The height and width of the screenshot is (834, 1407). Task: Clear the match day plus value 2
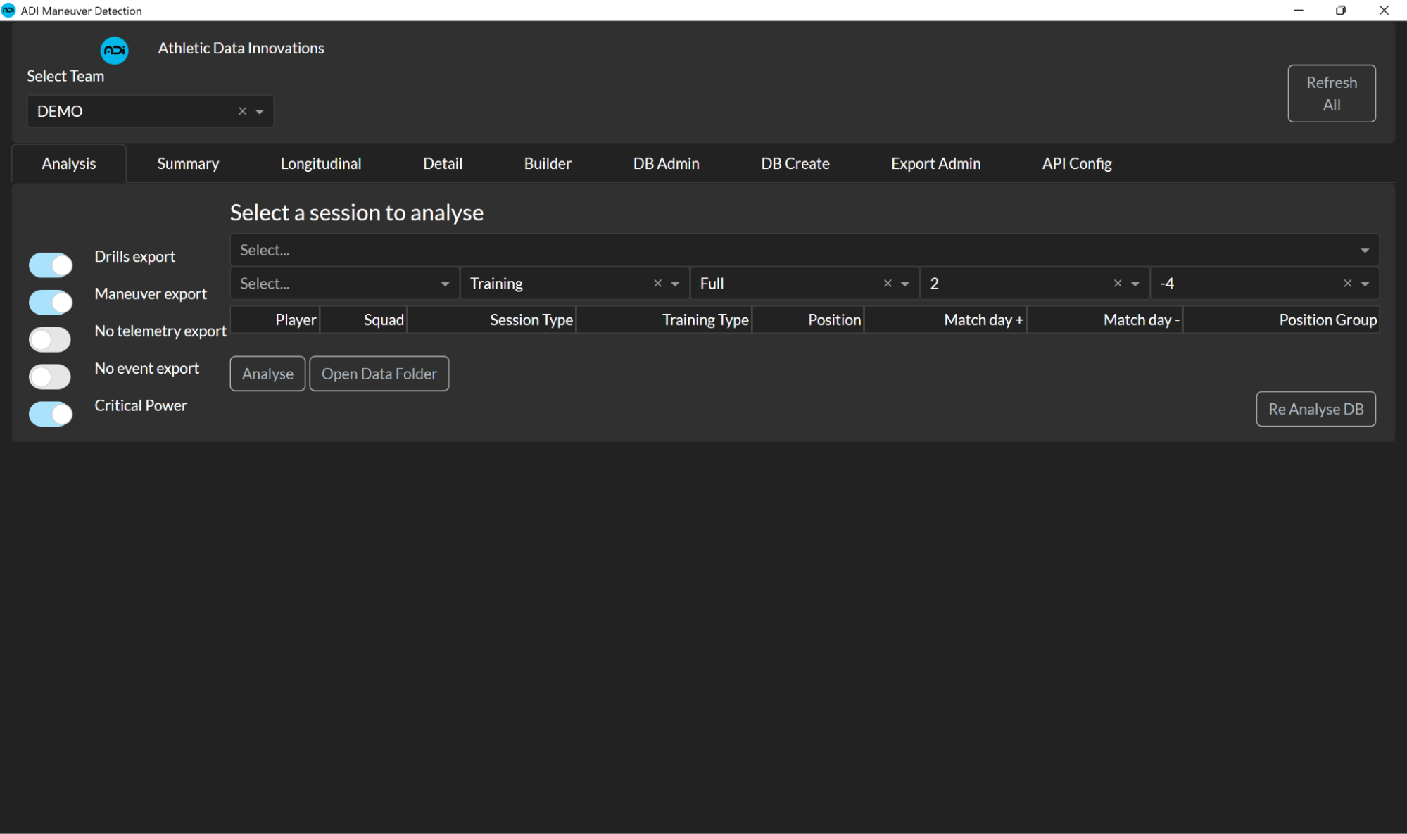coord(1118,284)
